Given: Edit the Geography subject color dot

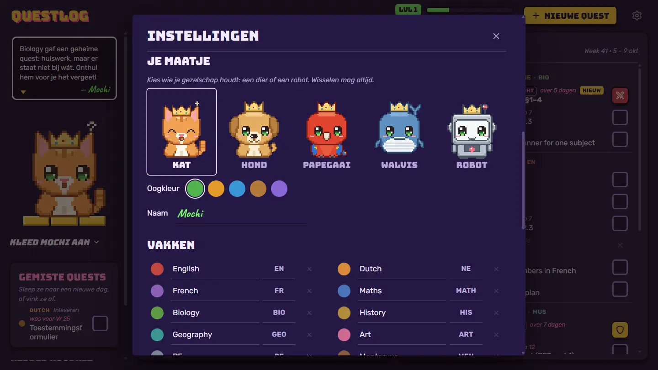Looking at the screenshot, I should click(157, 335).
